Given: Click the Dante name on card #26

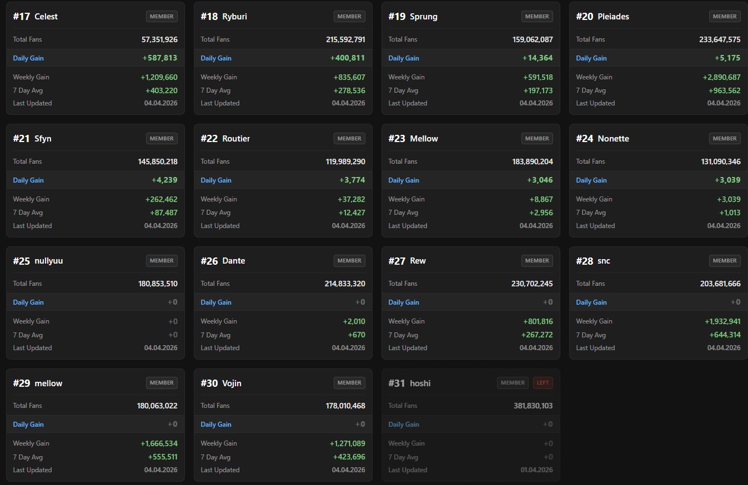Looking at the screenshot, I should tap(233, 261).
